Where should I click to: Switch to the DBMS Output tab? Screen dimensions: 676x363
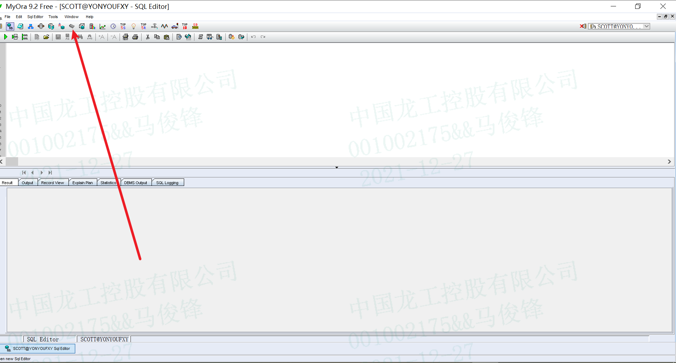pyautogui.click(x=136, y=182)
